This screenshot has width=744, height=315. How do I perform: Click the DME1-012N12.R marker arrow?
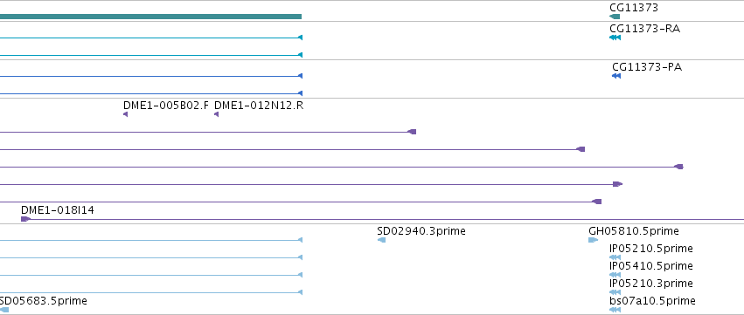pyautogui.click(x=216, y=114)
